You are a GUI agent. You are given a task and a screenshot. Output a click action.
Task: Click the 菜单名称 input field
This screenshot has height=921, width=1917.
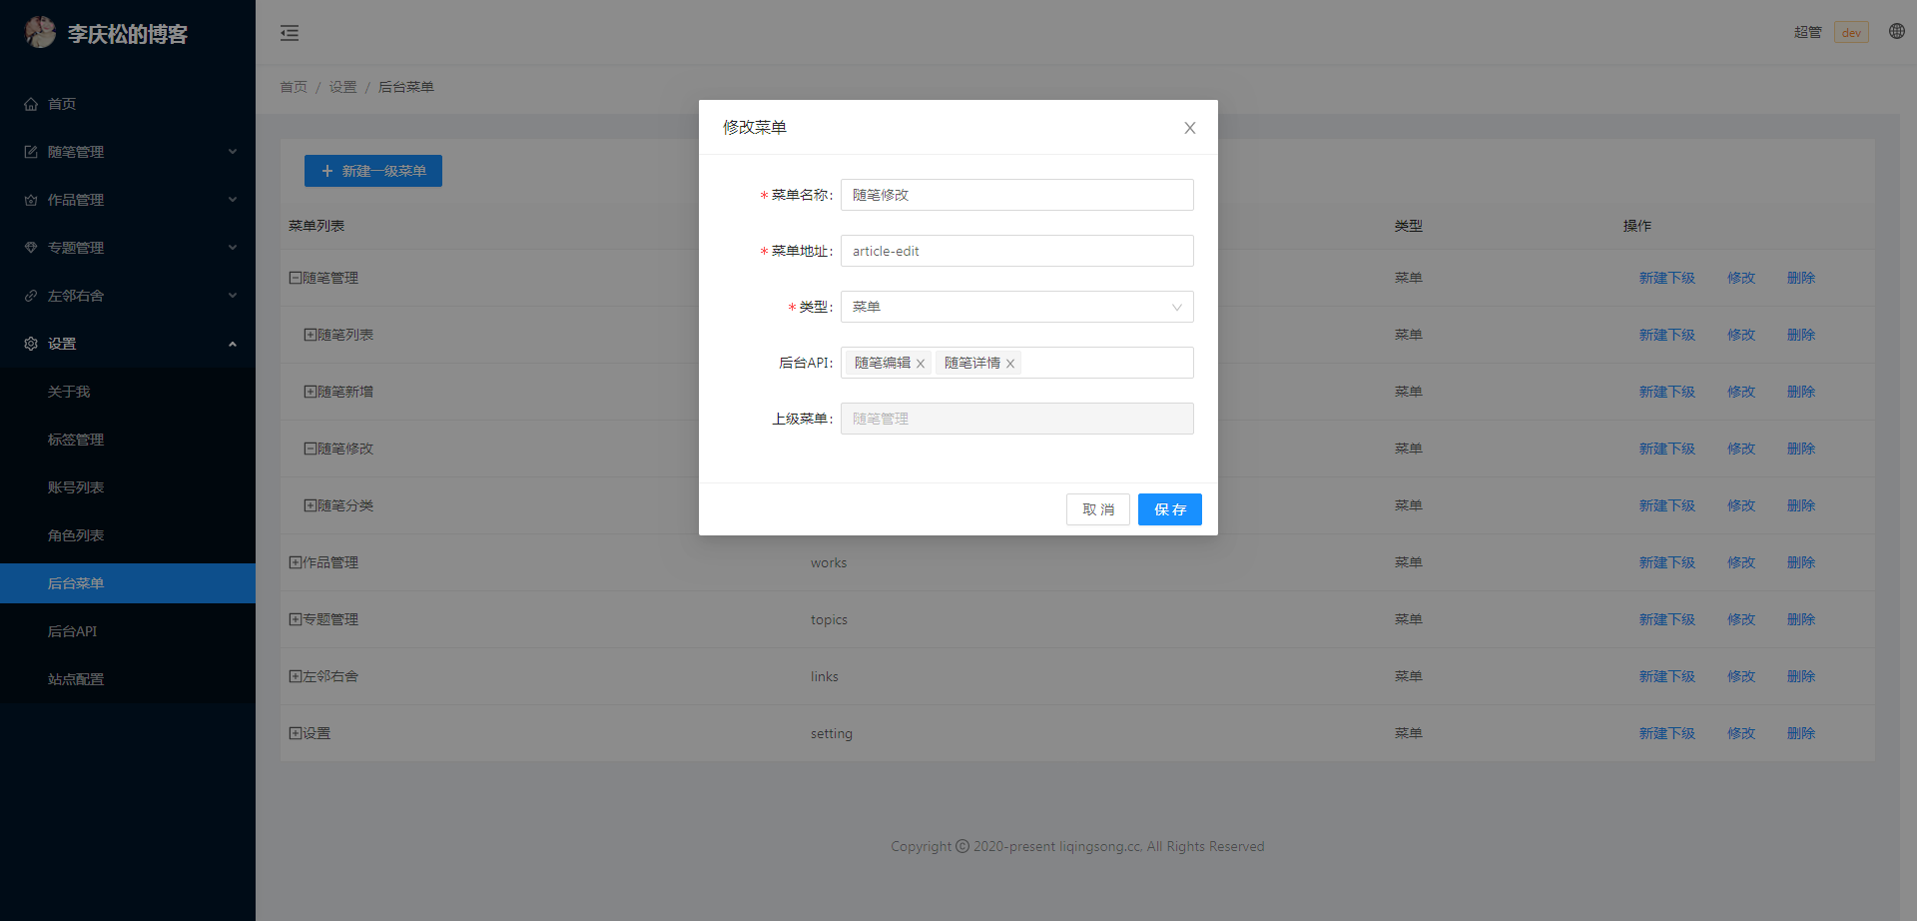[1017, 195]
